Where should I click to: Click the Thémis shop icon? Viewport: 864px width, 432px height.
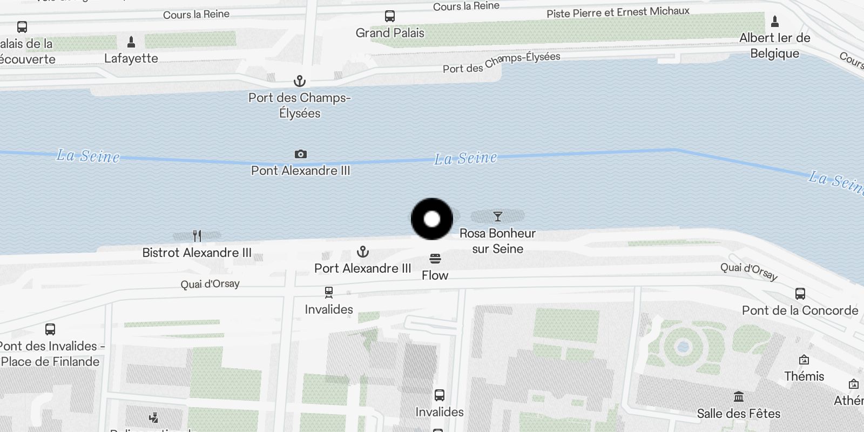click(x=804, y=360)
